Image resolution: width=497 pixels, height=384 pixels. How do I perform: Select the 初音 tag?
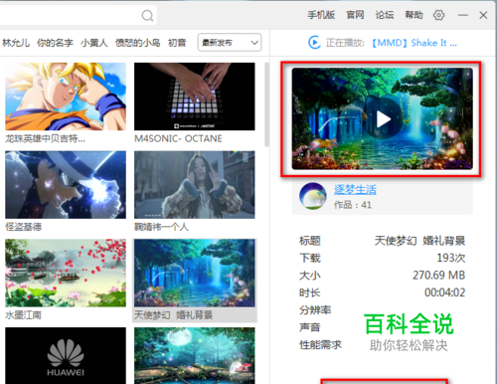[x=177, y=43]
